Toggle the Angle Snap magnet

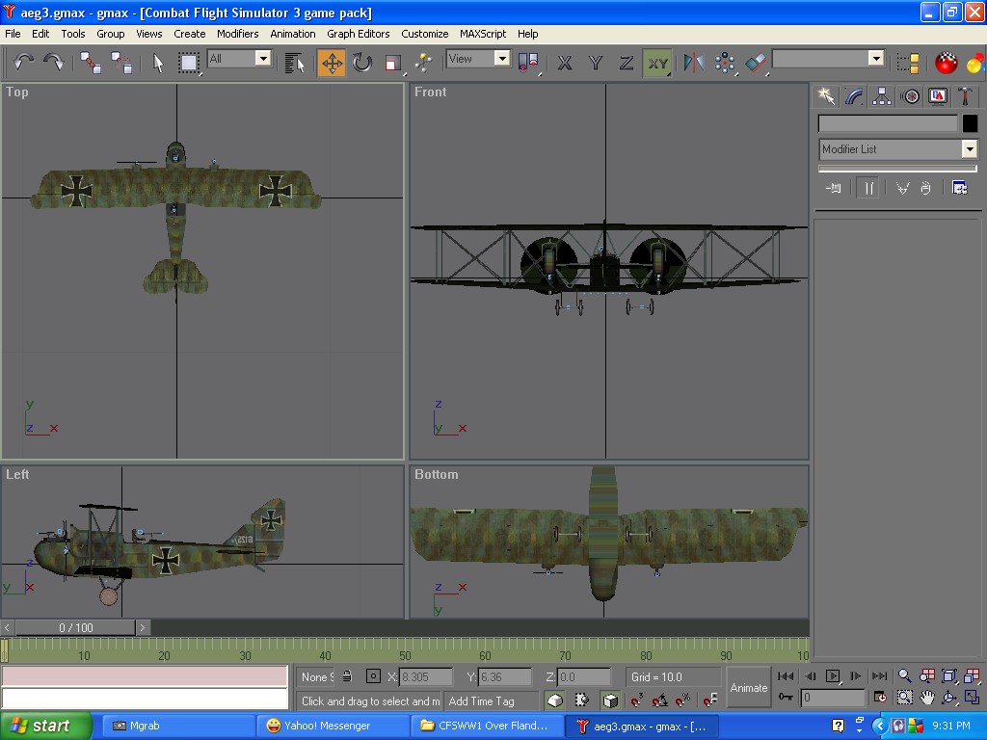pyautogui.click(x=659, y=700)
